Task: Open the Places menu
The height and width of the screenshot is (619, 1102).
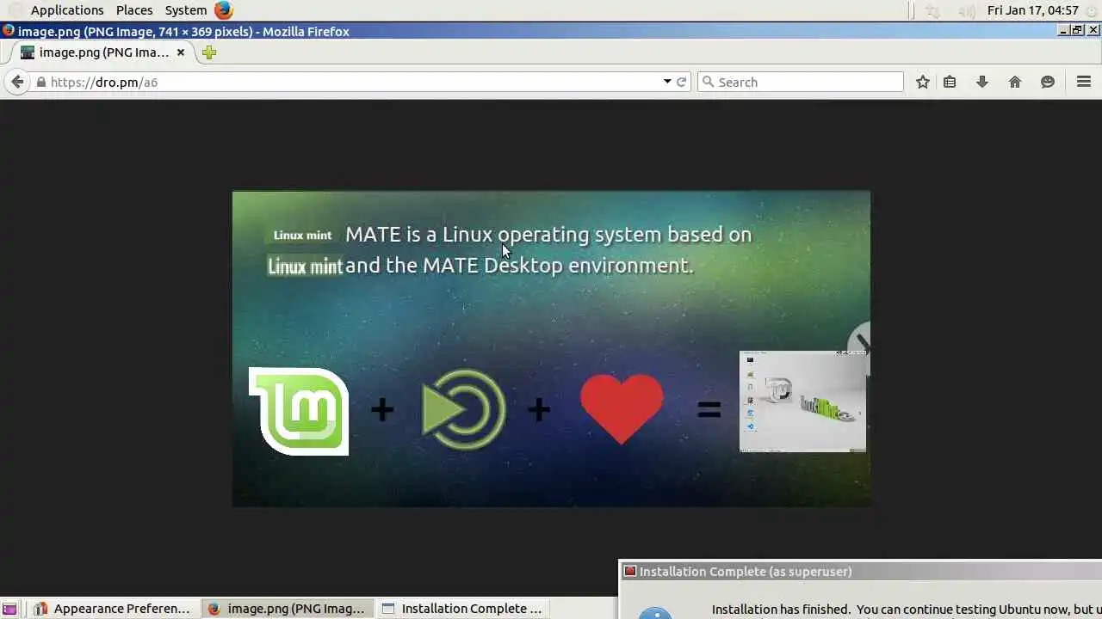Action: [134, 10]
